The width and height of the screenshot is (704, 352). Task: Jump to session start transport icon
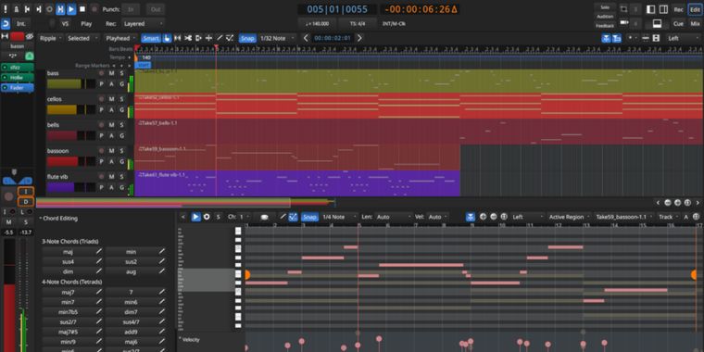(28, 9)
